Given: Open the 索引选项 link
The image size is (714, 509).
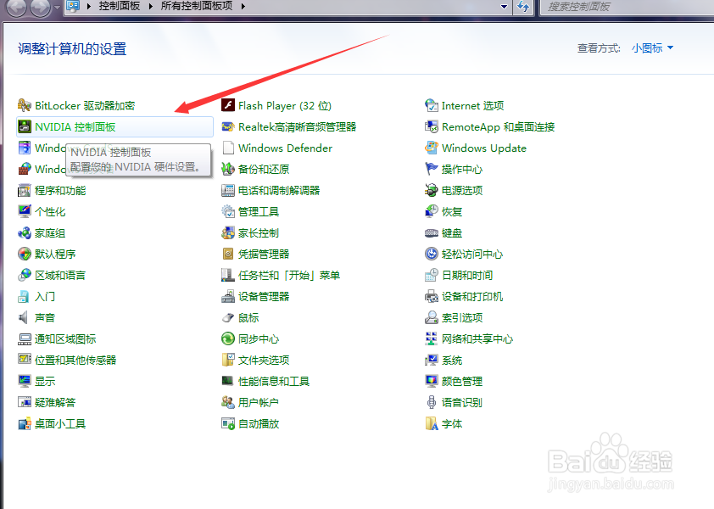Looking at the screenshot, I should click(x=462, y=317).
